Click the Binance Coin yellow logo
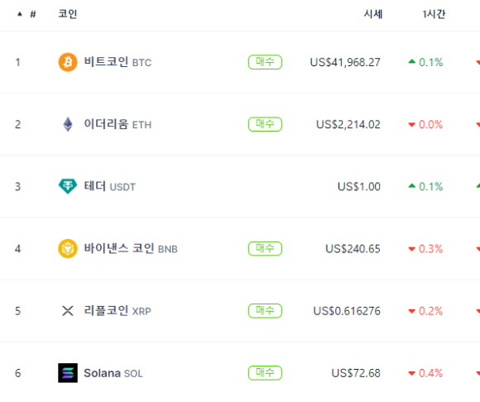The height and width of the screenshot is (402, 480). pos(68,248)
